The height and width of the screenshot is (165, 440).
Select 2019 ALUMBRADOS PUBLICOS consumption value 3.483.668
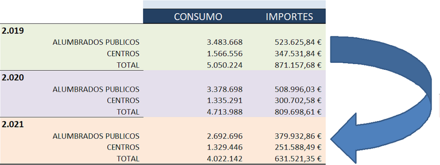[x=224, y=42]
